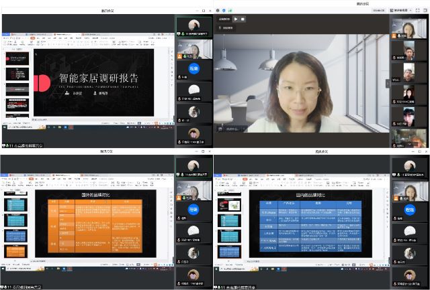Viewport: 430px width, 290px height.
Task: Click the meeting timer 03:46:08
Action: coord(379,11)
